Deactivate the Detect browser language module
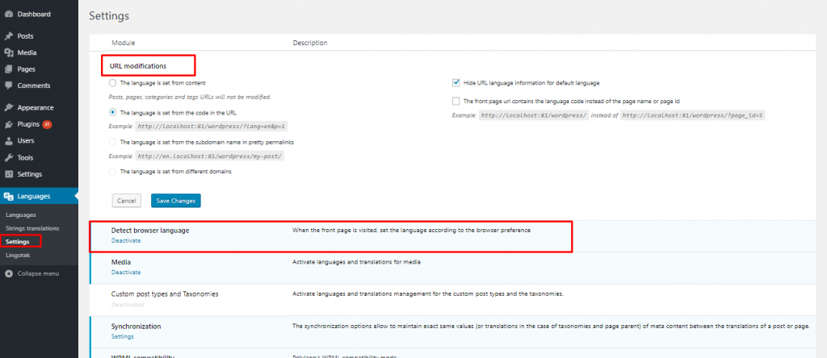 (x=126, y=240)
